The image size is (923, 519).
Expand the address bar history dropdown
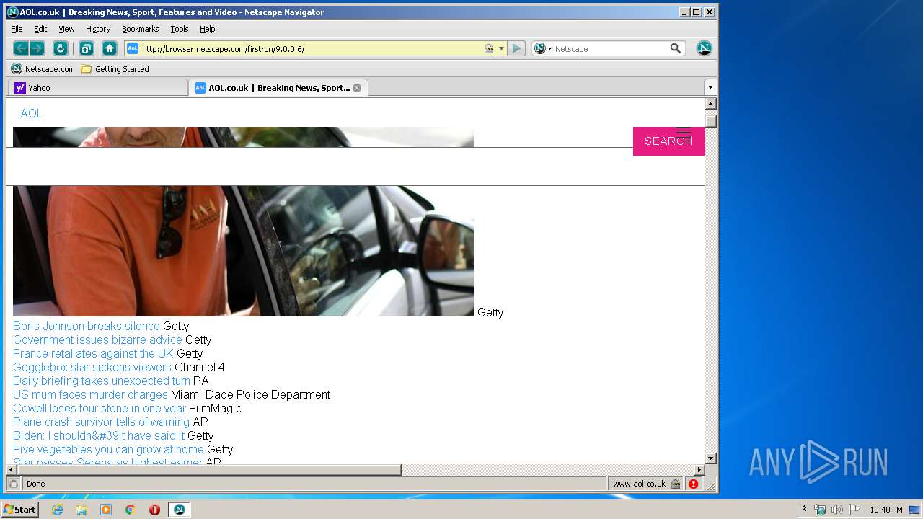point(501,48)
